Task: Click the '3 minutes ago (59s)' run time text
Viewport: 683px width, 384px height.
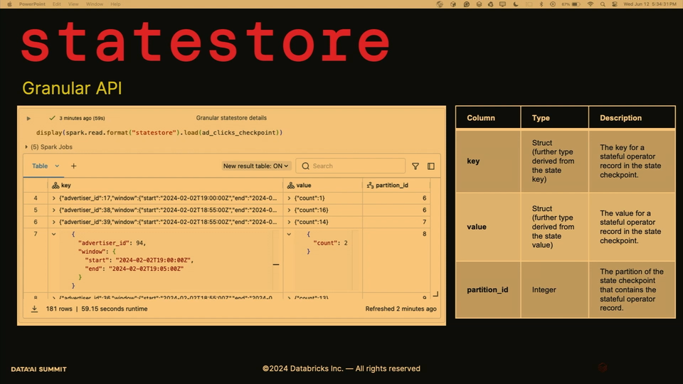Action: [82, 118]
